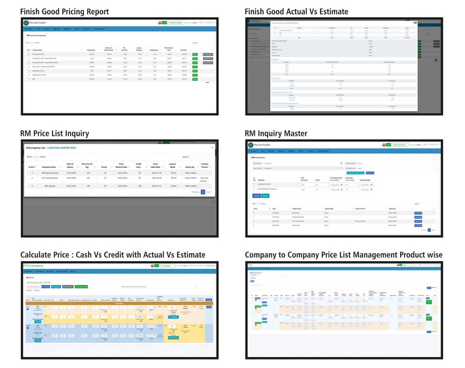The height and width of the screenshot is (368, 465).
Task: Select Actual radio option in Calculate Price screen
Action: point(27,289)
